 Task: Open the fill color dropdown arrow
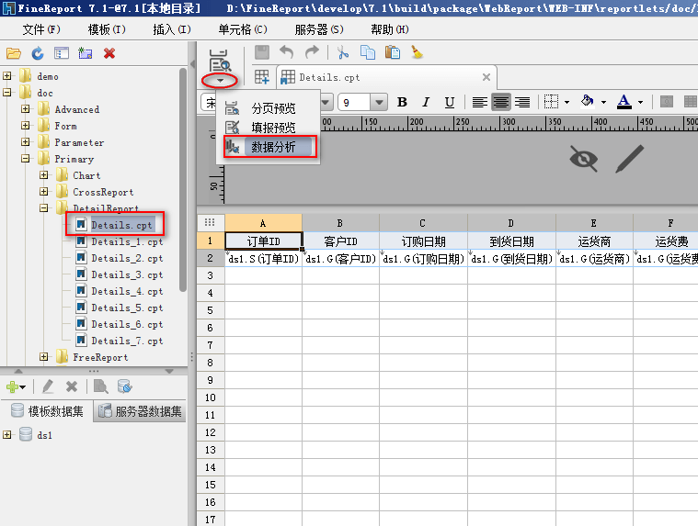[603, 102]
